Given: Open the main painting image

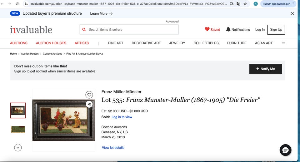Looking at the screenshot, I should 63,120.
